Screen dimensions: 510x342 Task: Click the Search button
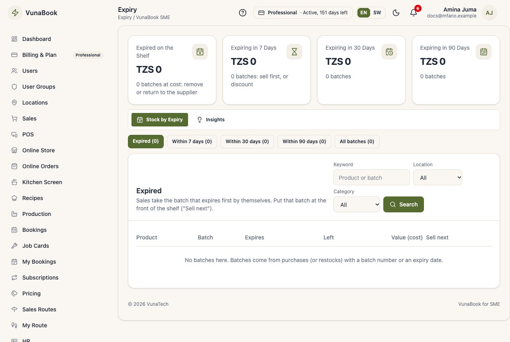404,204
